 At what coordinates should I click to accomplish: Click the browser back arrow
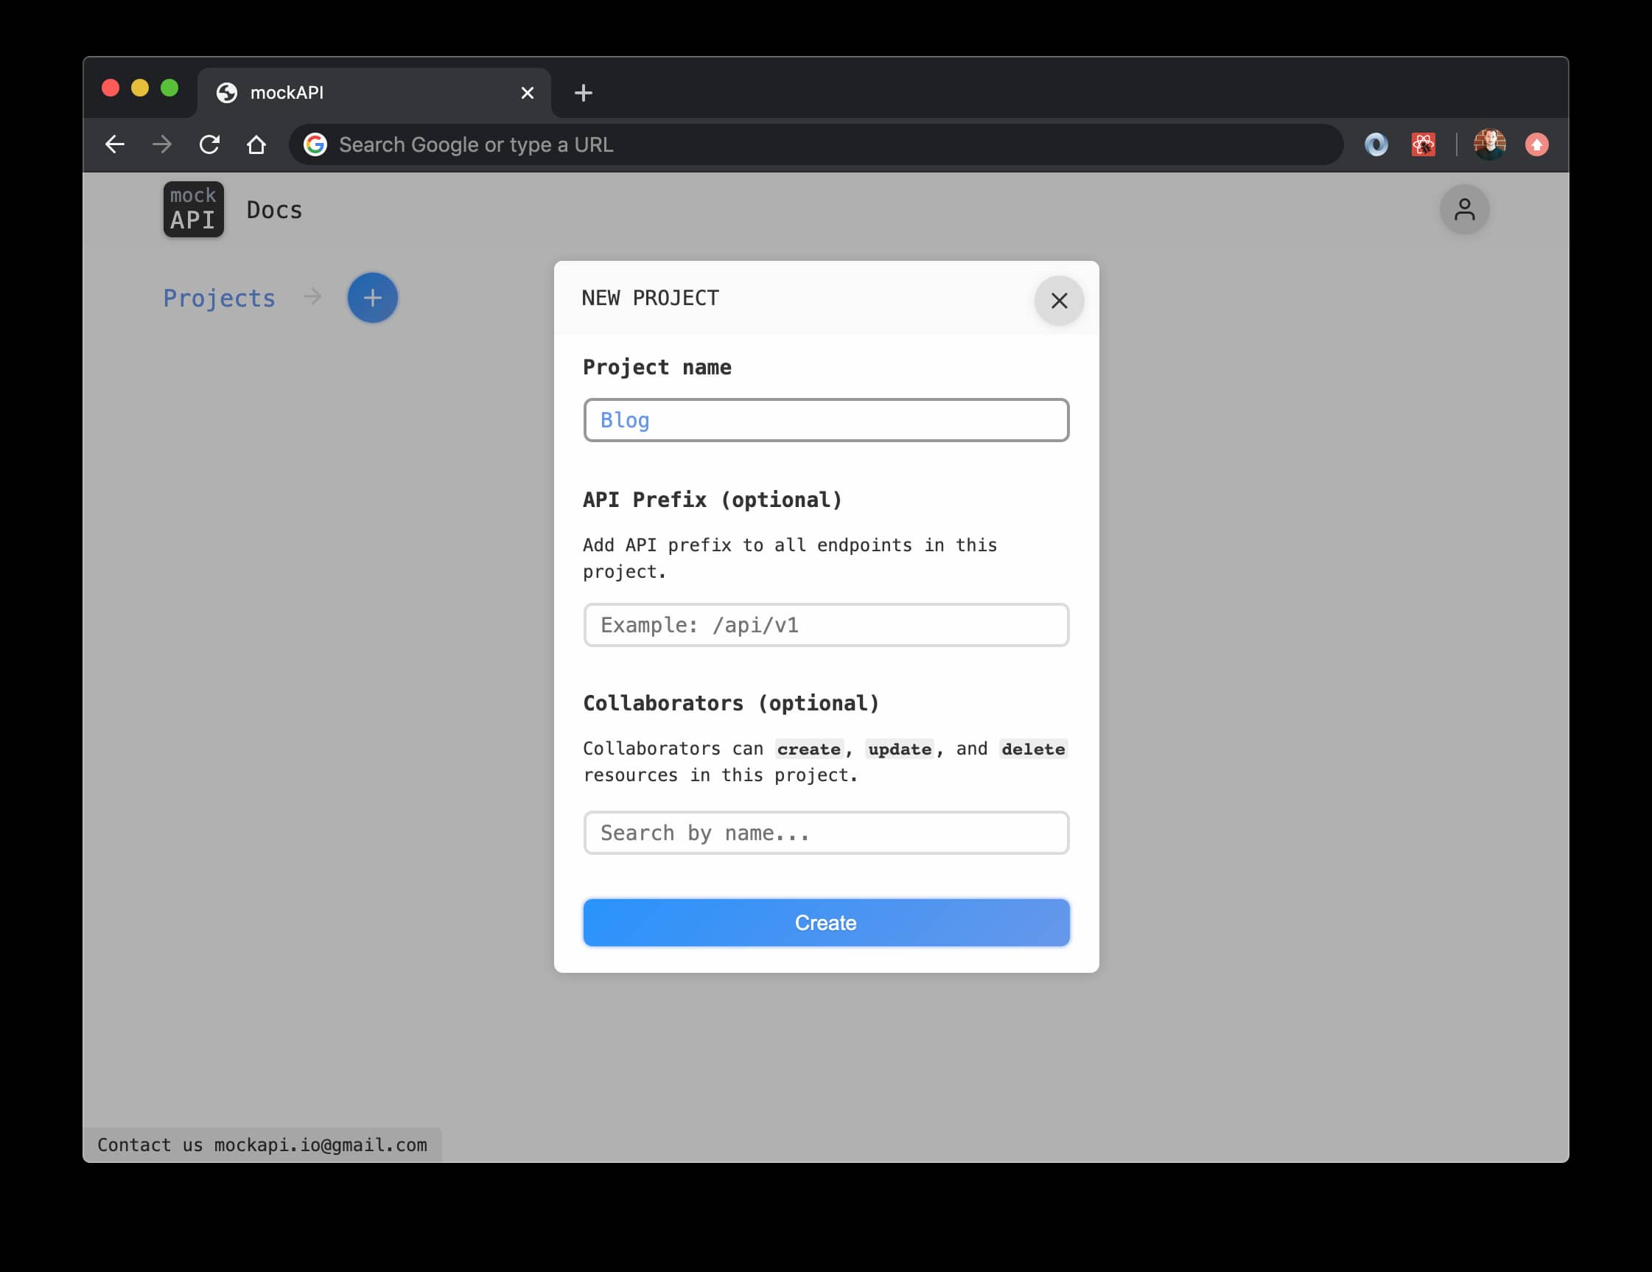click(x=115, y=144)
